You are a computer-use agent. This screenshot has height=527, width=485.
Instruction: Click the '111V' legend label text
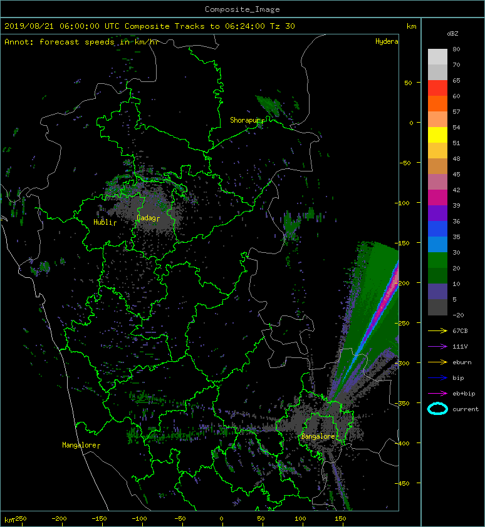click(460, 347)
